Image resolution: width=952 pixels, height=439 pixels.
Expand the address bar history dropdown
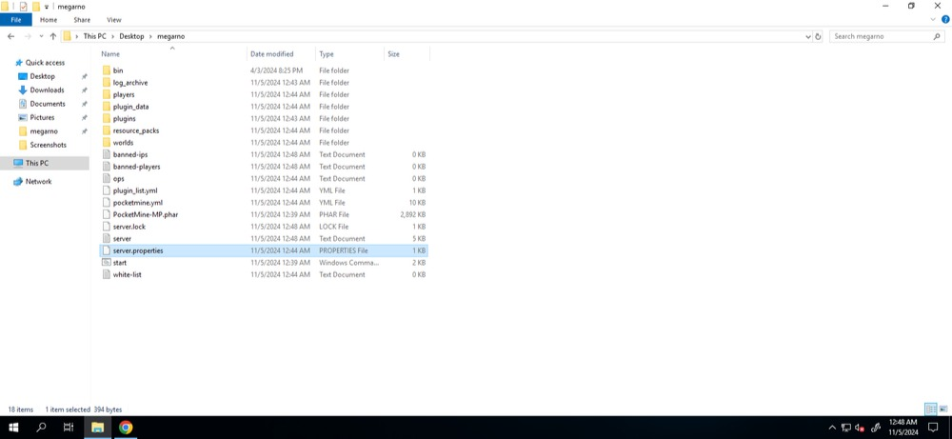(x=808, y=36)
